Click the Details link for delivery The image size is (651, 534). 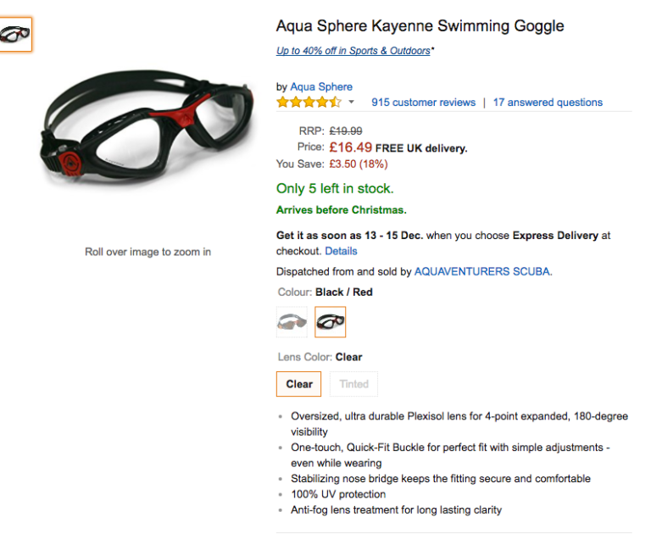click(341, 251)
